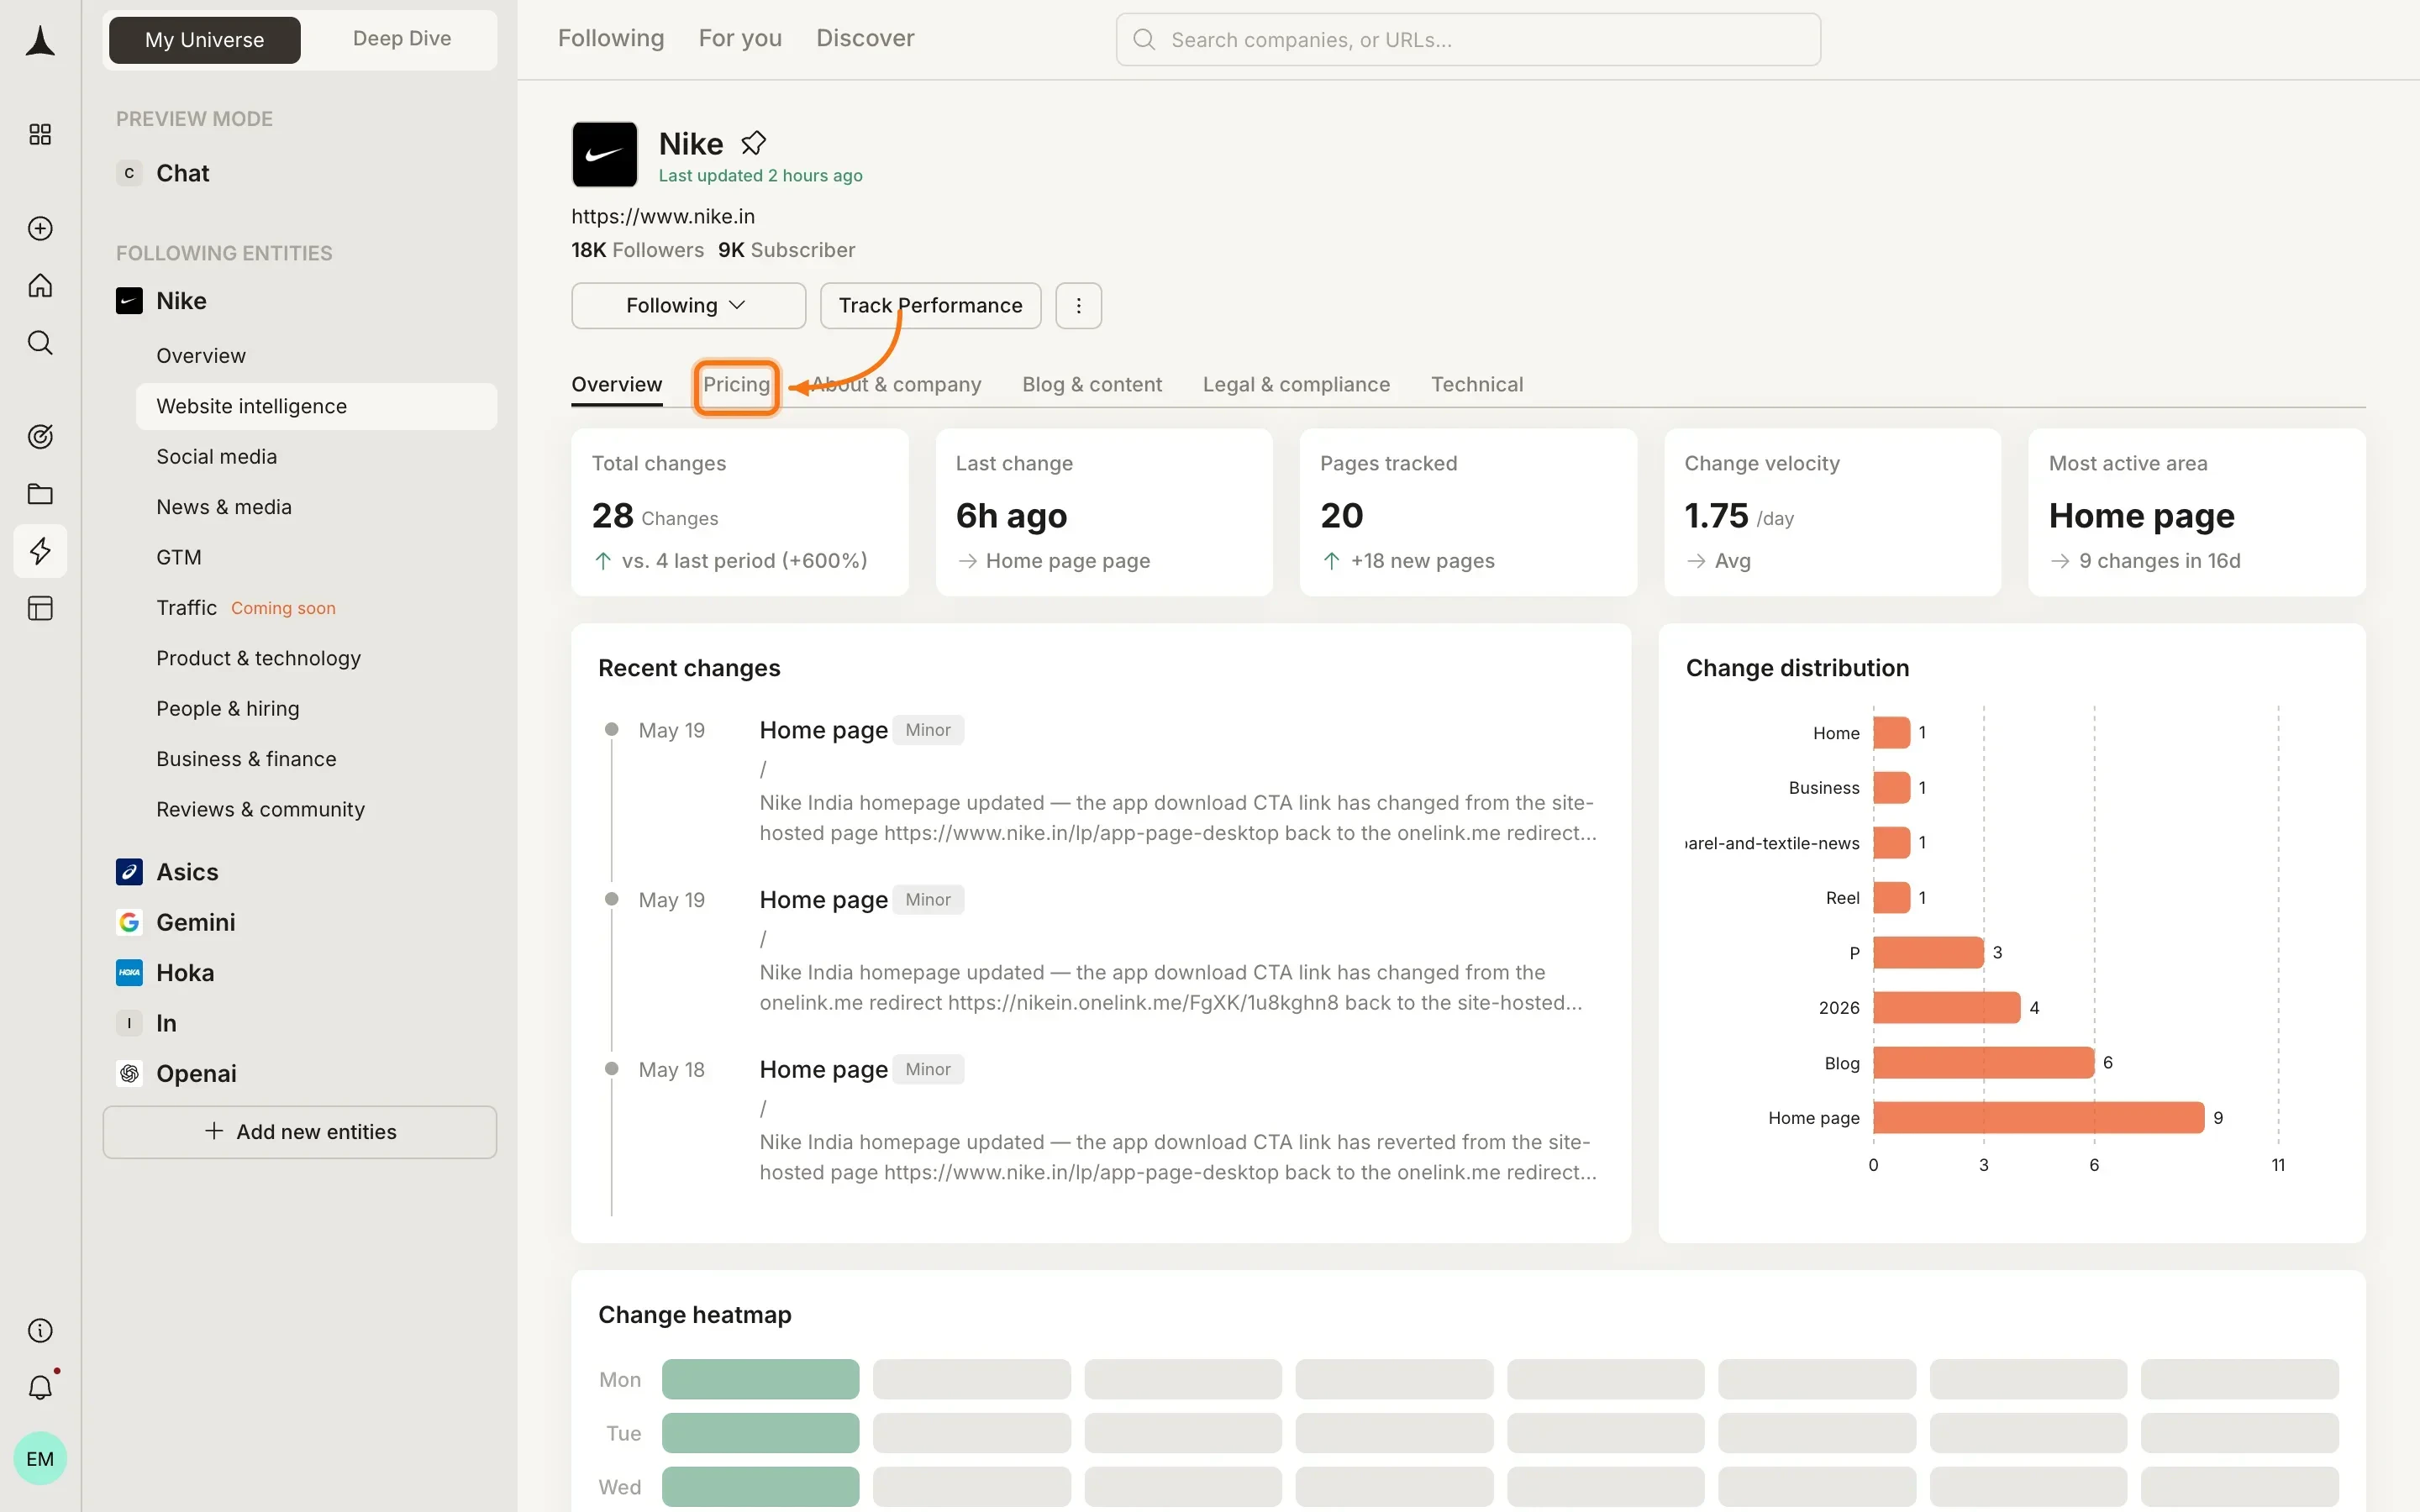Select the Pricing tab
Viewport: 2420px width, 1512px height.
736,385
